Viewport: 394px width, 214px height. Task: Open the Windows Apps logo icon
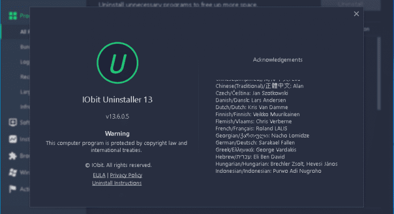coord(12,173)
